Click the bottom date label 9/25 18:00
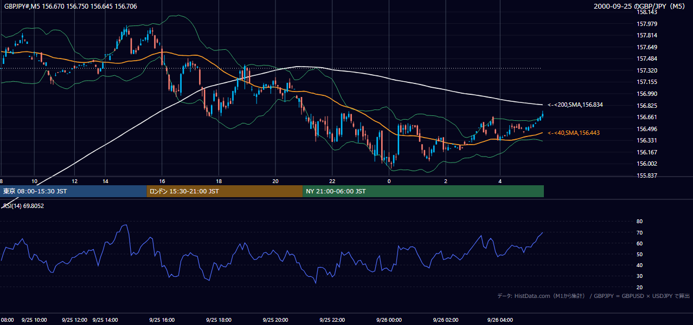The height and width of the screenshot is (325, 693). coord(219,320)
